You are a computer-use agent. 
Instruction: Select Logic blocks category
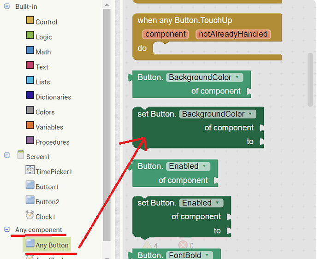pyautogui.click(x=44, y=37)
